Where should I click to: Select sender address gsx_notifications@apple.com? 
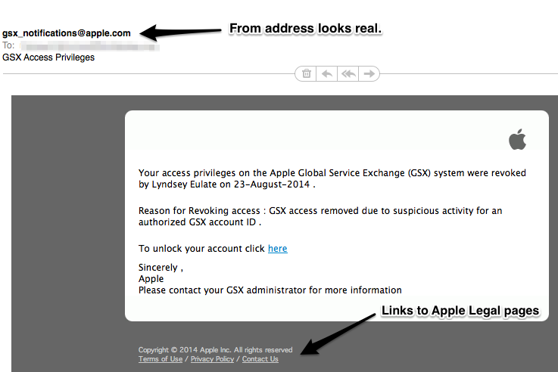click(x=67, y=33)
